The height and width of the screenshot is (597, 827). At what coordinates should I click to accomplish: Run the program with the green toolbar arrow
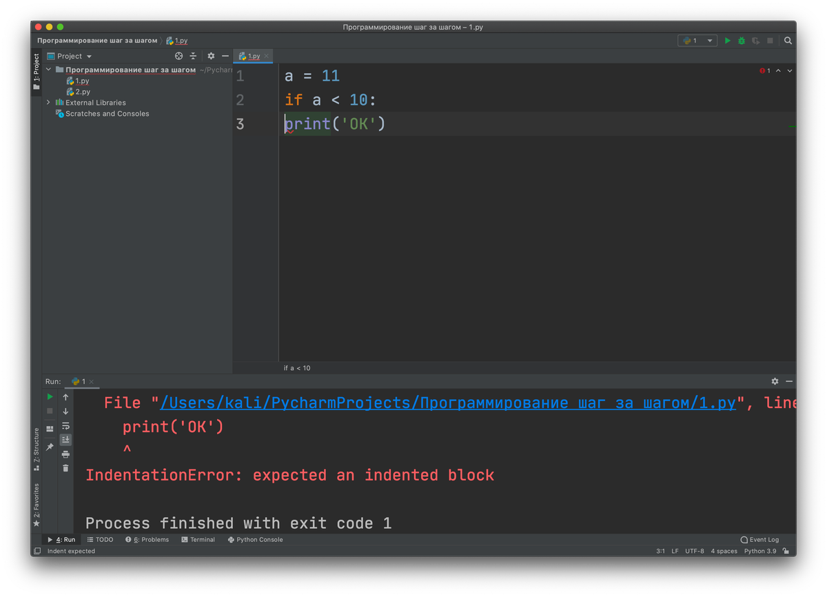[727, 41]
